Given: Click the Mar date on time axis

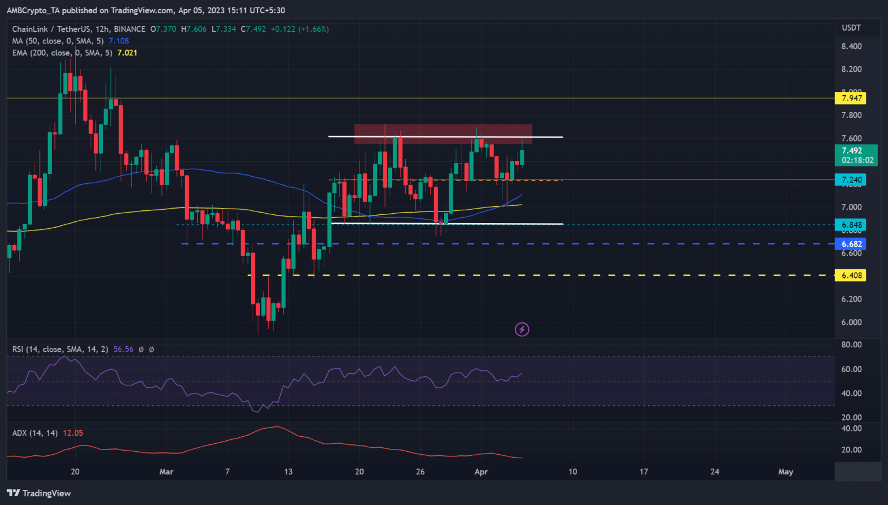Looking at the screenshot, I should [x=166, y=471].
